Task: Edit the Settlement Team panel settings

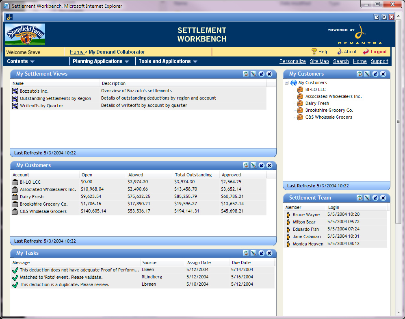Action: [367, 198]
